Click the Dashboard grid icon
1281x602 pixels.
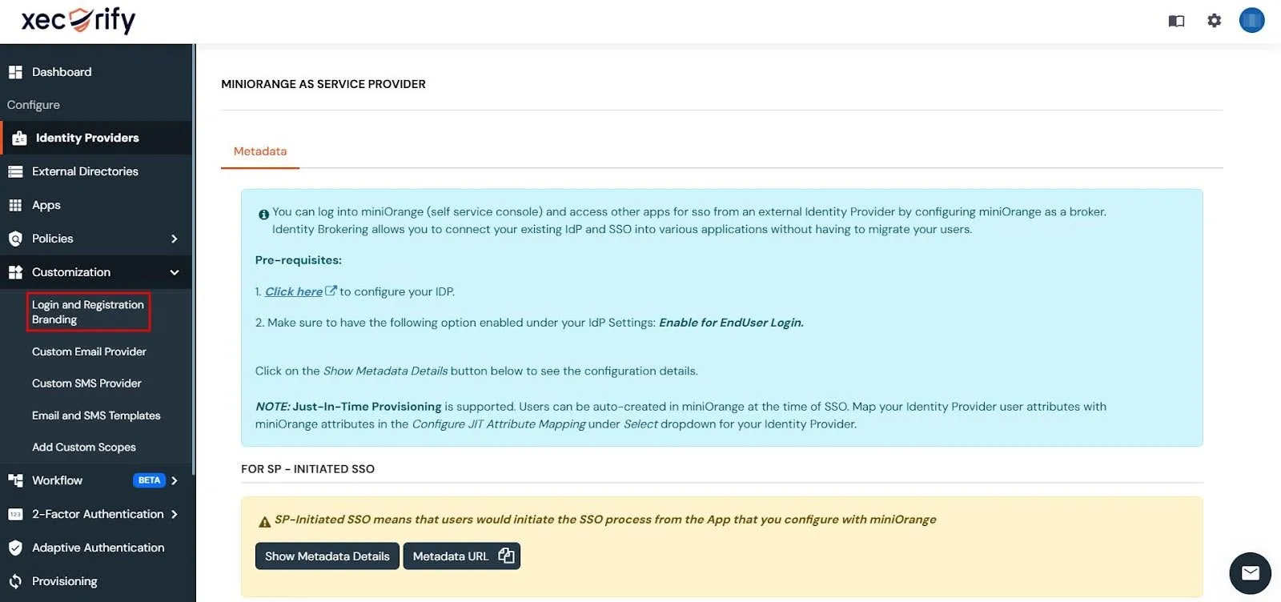pos(15,72)
